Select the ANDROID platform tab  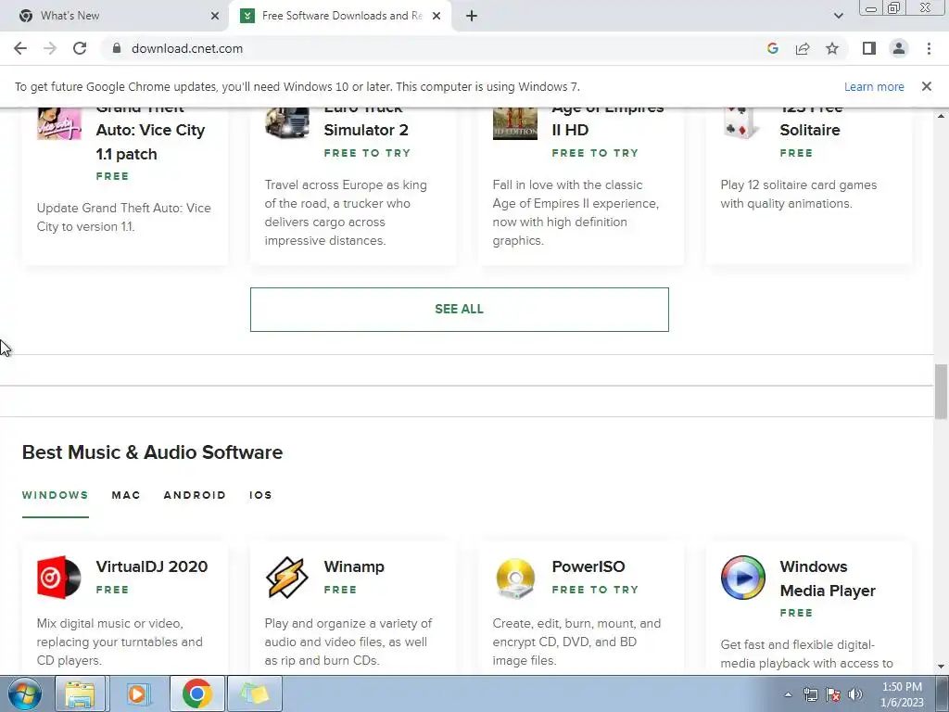click(x=195, y=495)
